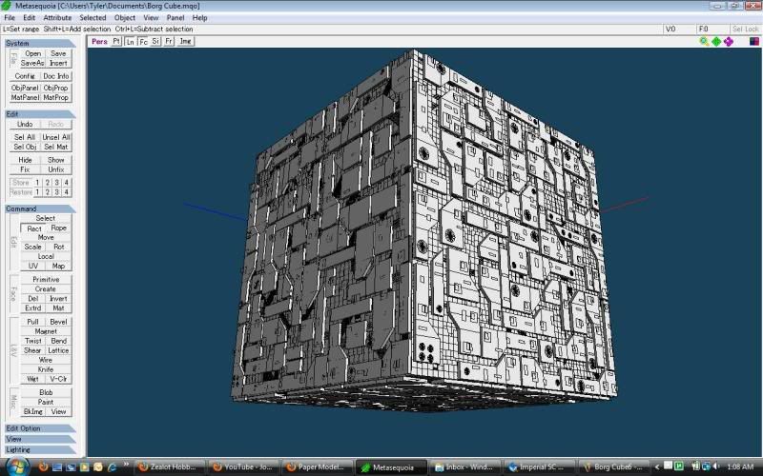The height and width of the screenshot is (476, 763).
Task: Choose the Primitive command
Action: click(46, 280)
